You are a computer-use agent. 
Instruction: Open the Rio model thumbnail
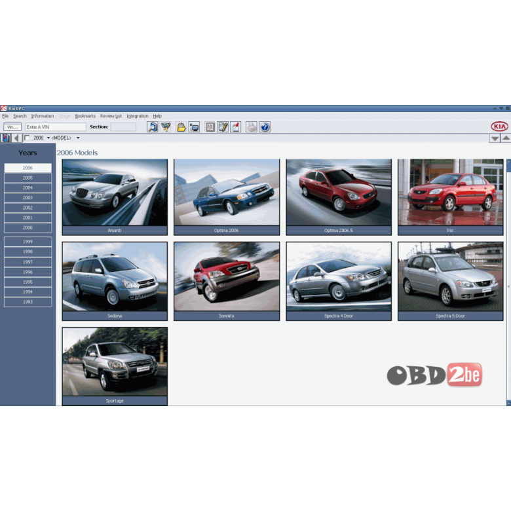pos(450,197)
